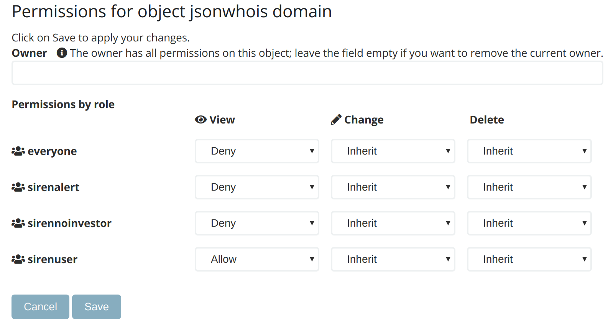Screen dimensions: 608x326
Task: Click the group icon next to sirenuser
Action: [18, 259]
